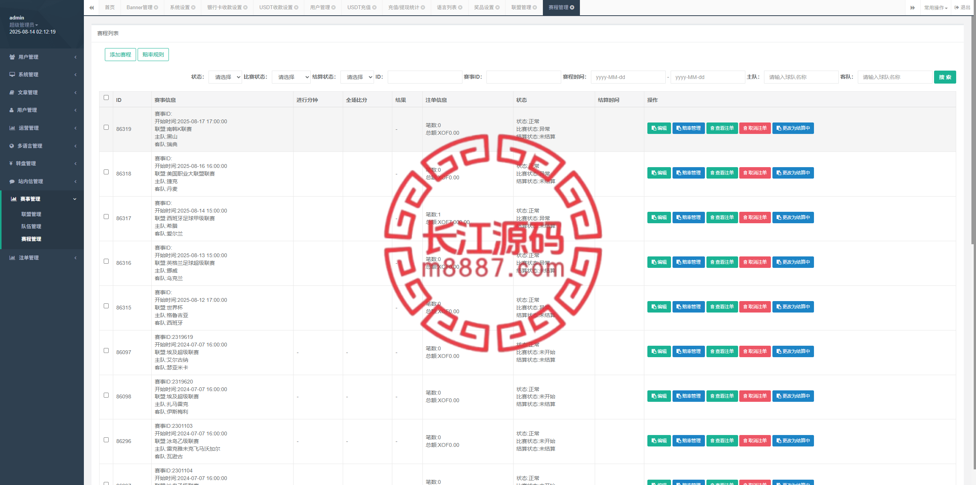Click the 多语言管理 globe icon in sidebar

point(12,146)
